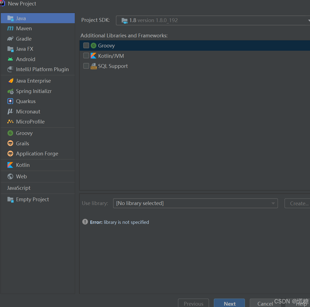
Task: Pick the Web globe icon
Action: [10, 176]
